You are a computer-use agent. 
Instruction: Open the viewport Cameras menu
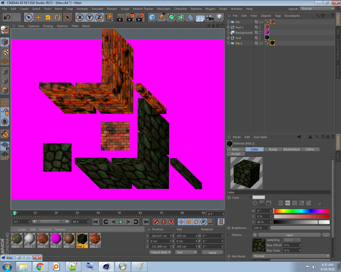click(34, 26)
